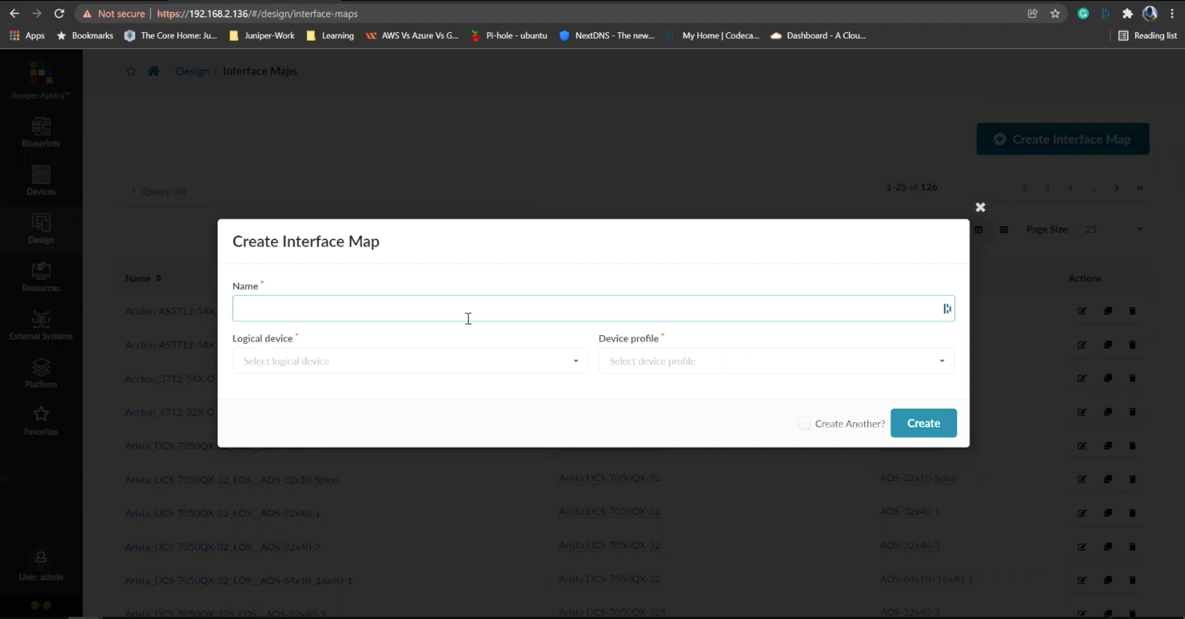Screen dimensions: 1185x619
Task: Open Arista_DCS-7050QX-32_EOS__AOS-32x10-Spine interface map
Action: (231, 480)
